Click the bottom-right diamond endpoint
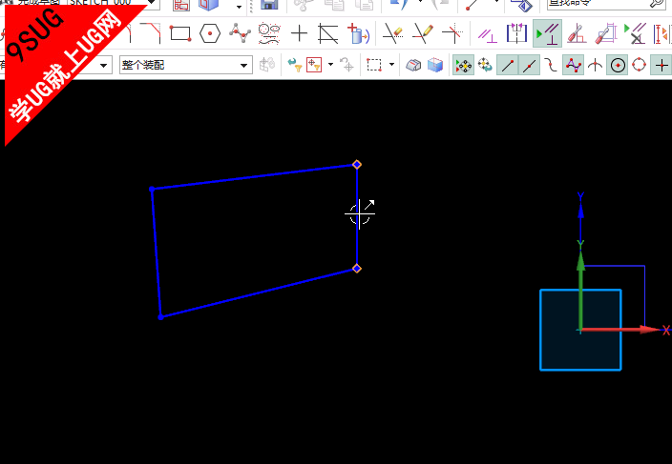 [357, 268]
